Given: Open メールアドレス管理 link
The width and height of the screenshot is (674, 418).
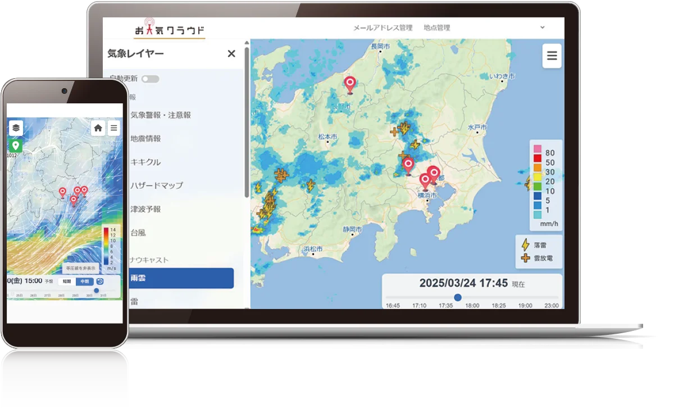Looking at the screenshot, I should pos(382,28).
